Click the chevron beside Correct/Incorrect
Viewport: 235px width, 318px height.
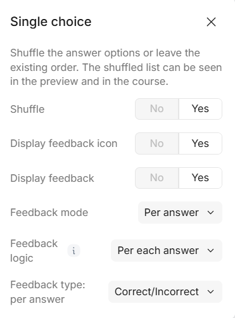click(x=211, y=292)
